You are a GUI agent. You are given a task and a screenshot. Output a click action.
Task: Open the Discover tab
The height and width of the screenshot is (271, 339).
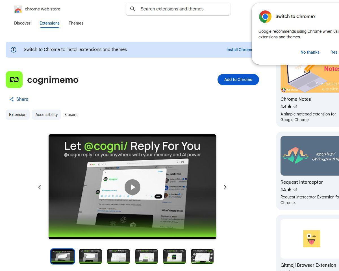pos(22,23)
